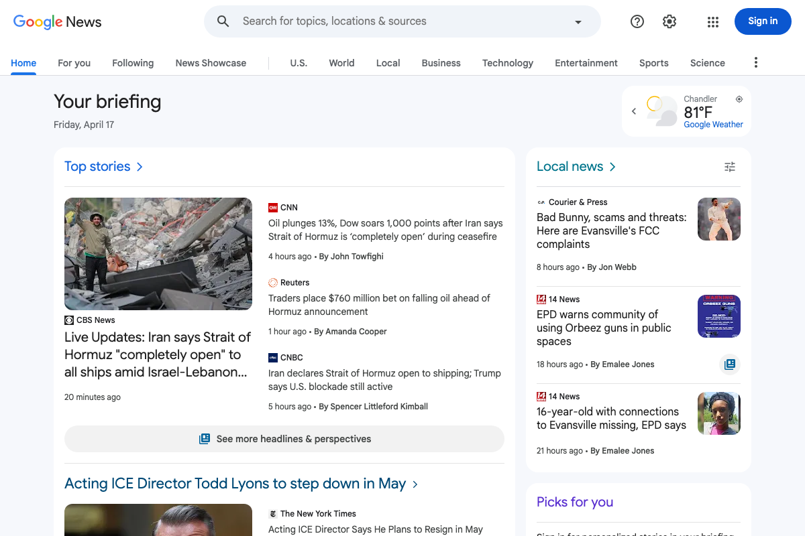
Task: Open the Top stories heading link
Action: (x=97, y=166)
